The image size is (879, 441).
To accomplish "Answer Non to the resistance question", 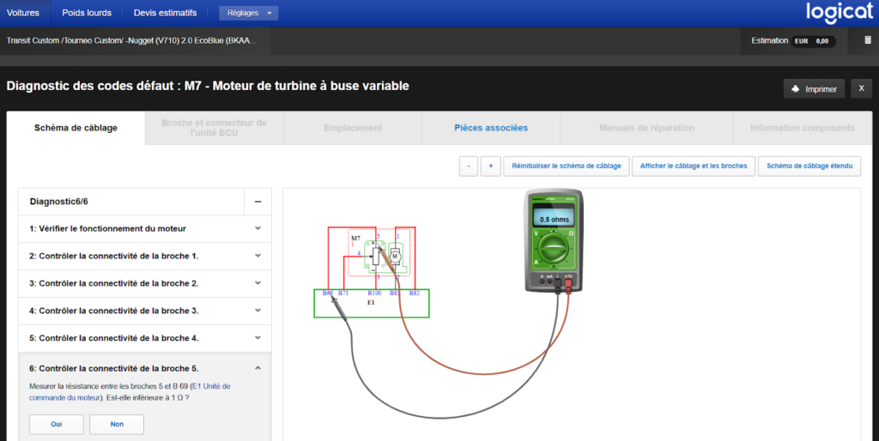I will (117, 424).
